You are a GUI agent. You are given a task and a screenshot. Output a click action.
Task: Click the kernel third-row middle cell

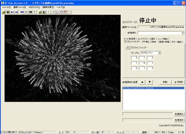pyautogui.click(x=142, y=68)
